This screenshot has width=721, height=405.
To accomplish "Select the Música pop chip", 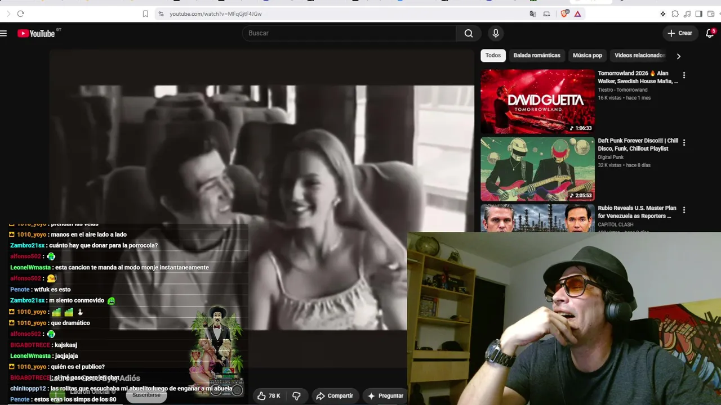I will (588, 55).
